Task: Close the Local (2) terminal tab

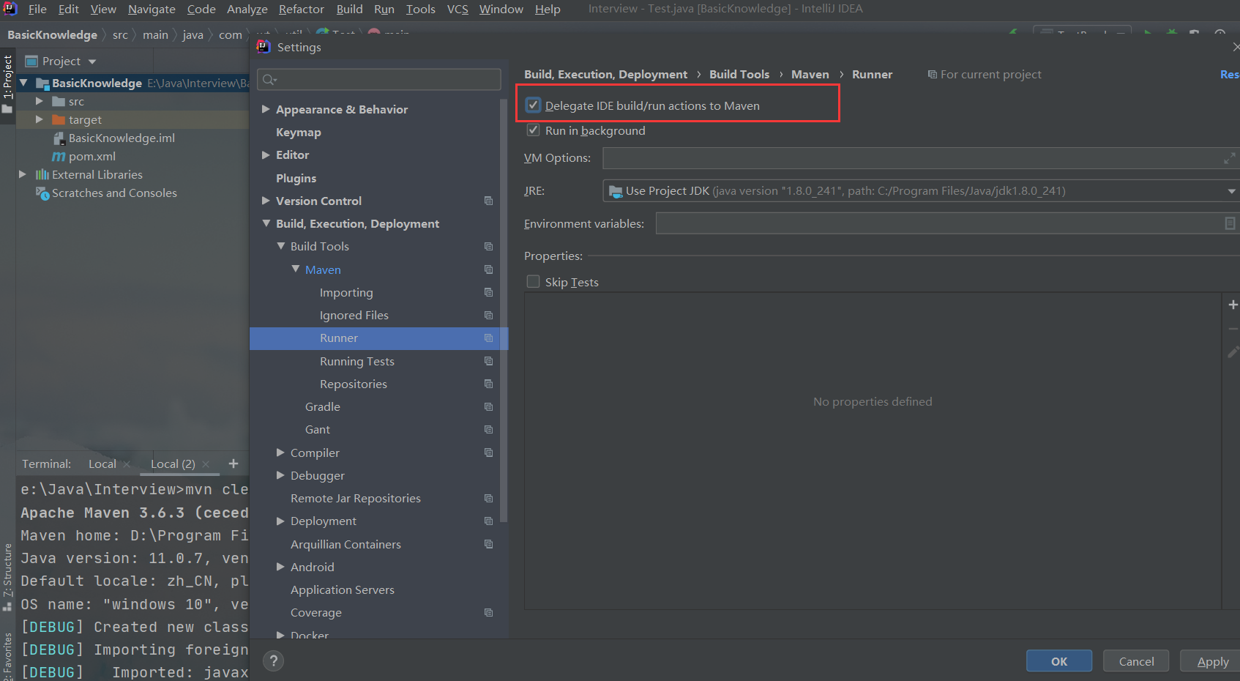Action: click(x=206, y=464)
